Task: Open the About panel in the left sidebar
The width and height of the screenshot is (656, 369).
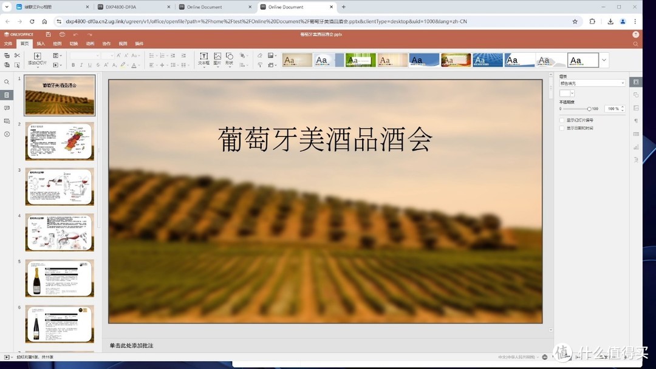Action: [7, 134]
